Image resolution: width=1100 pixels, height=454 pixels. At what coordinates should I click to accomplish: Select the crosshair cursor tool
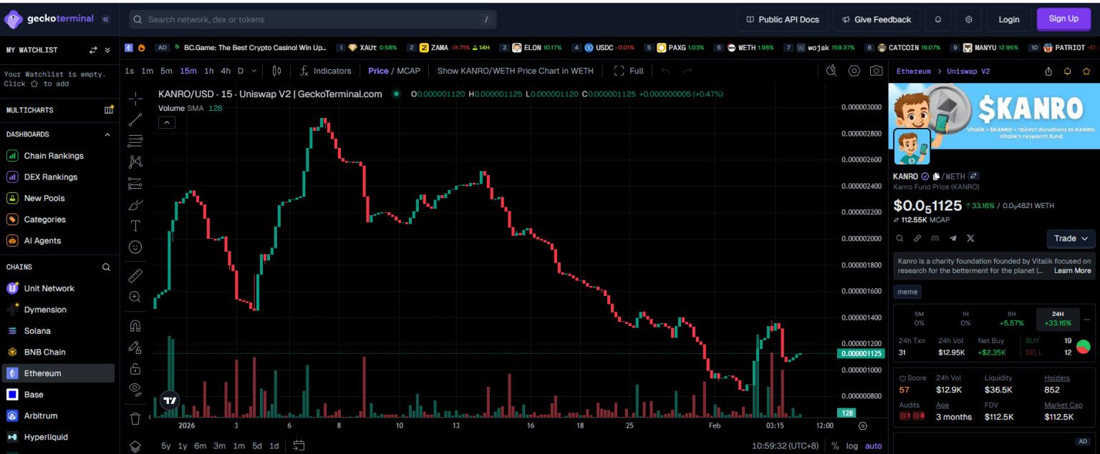(135, 99)
